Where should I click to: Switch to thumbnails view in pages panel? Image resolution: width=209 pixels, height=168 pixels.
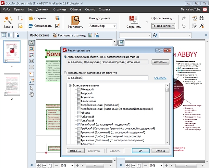[x=4, y=35]
